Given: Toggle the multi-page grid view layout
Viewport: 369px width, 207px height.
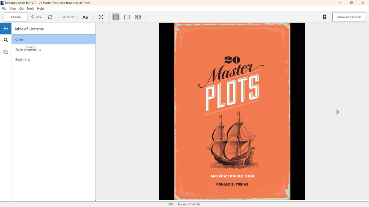Looking at the screenshot, I should pyautogui.click(x=138, y=17).
